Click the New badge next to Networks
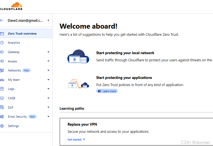213x146 pixels. point(26,70)
